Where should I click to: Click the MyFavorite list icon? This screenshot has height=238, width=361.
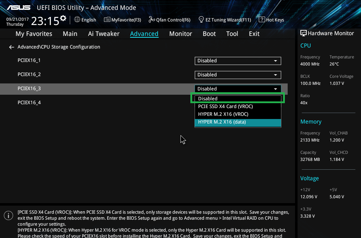pyautogui.click(x=107, y=20)
